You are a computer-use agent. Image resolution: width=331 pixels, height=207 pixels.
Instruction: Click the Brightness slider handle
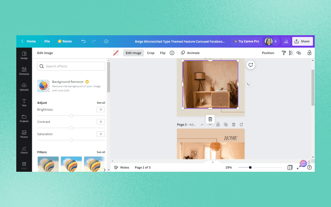71,115
